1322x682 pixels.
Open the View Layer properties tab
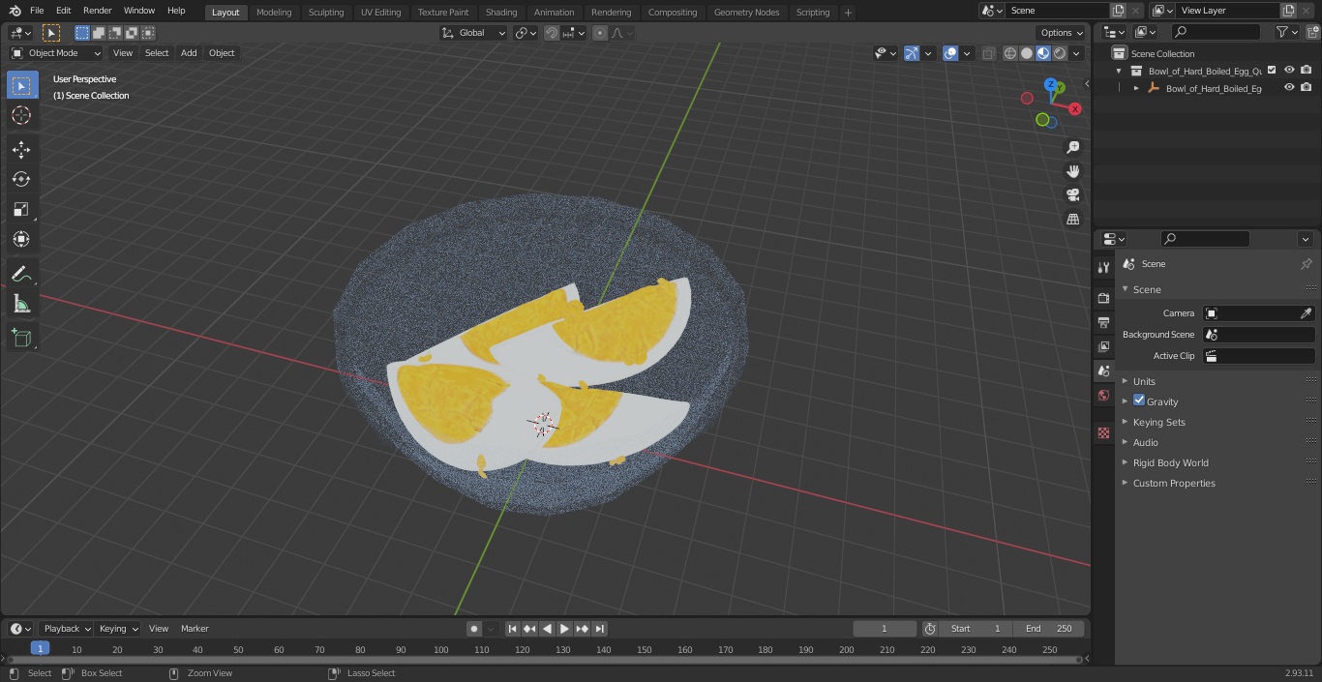click(1103, 346)
